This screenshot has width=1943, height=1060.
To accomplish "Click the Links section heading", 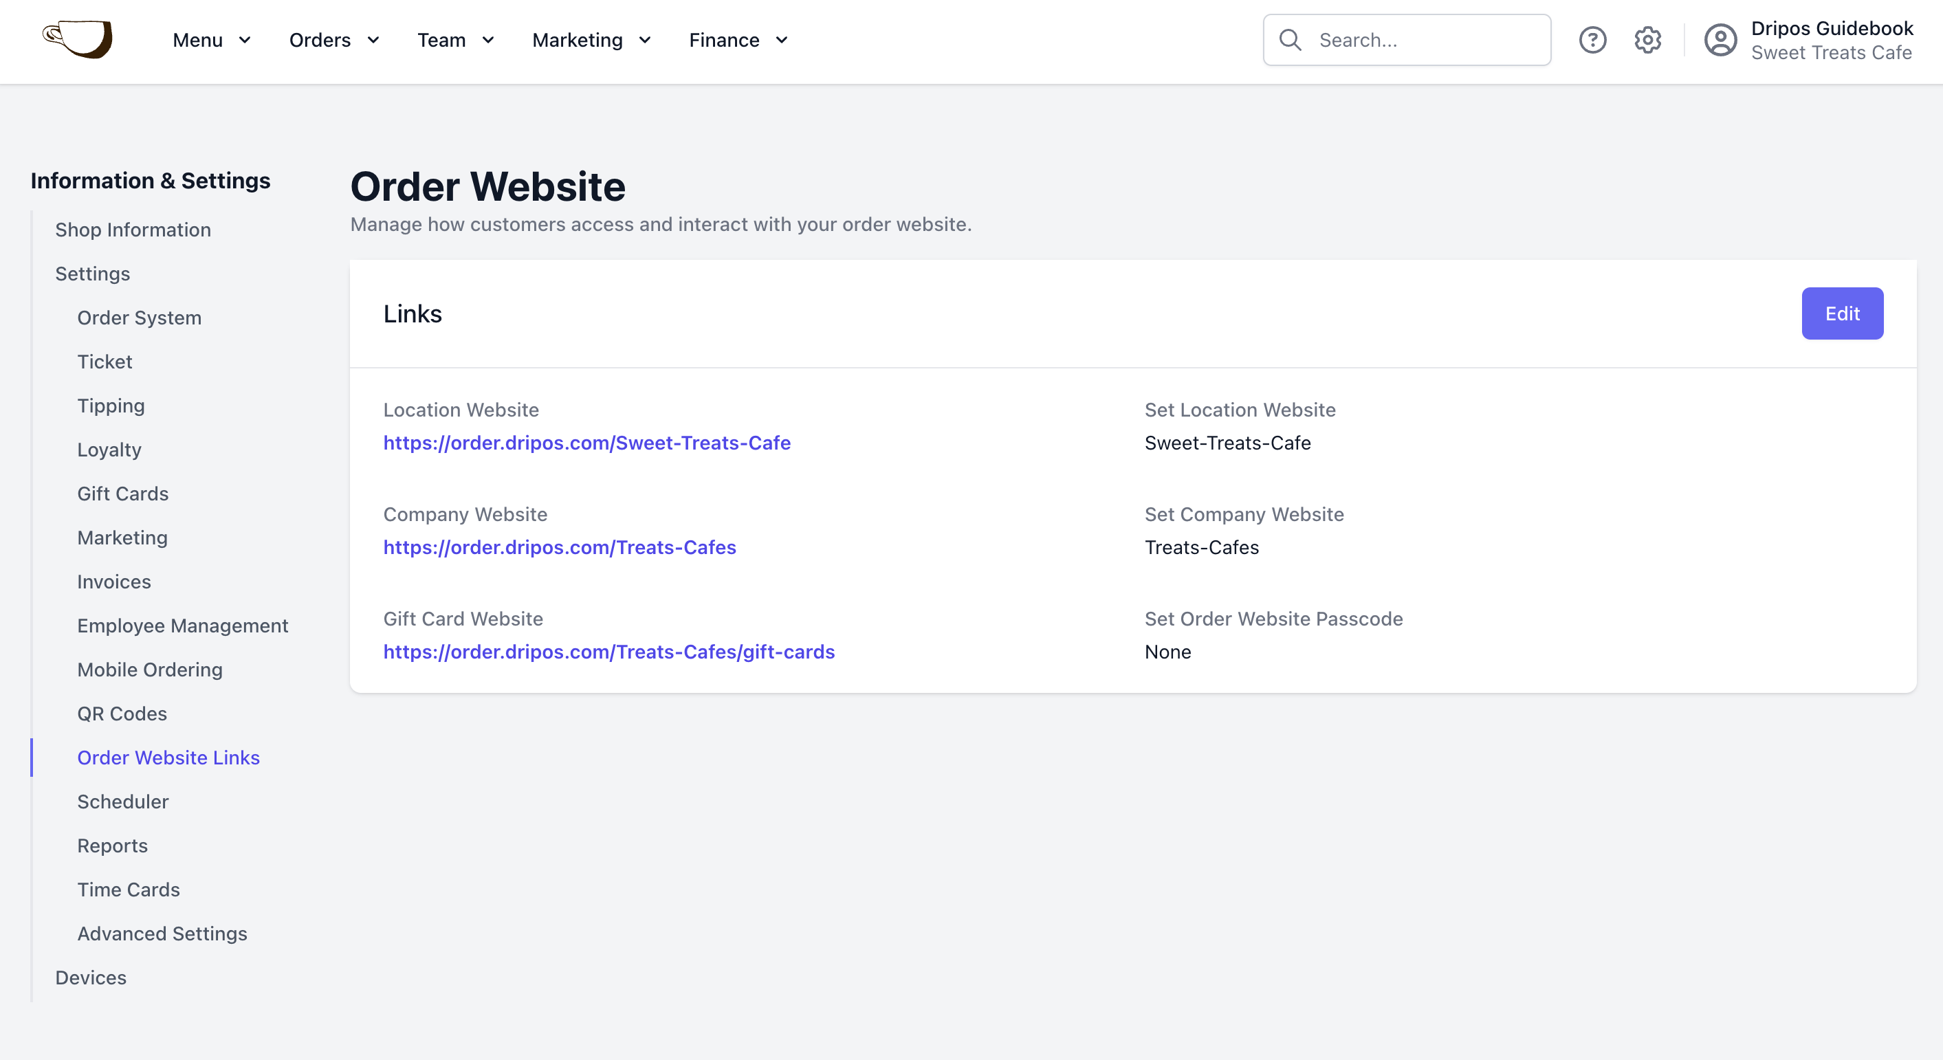I will [413, 313].
